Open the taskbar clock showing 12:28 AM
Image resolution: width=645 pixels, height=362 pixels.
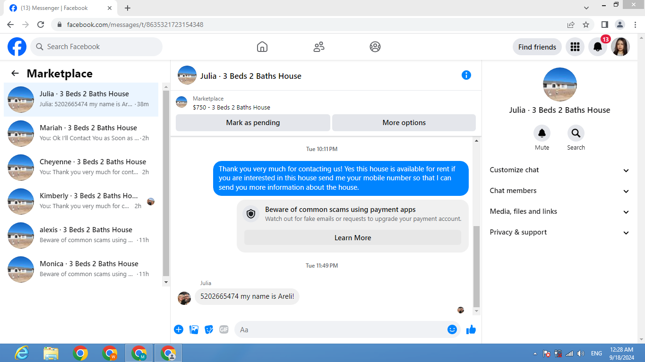[621, 354]
